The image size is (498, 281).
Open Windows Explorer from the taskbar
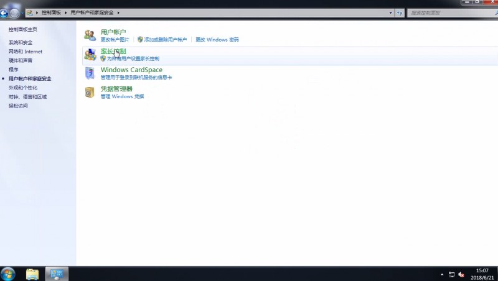click(32, 274)
